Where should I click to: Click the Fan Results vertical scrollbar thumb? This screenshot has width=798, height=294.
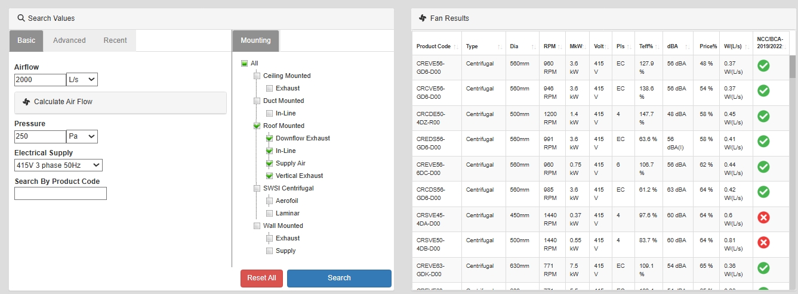[x=792, y=67]
